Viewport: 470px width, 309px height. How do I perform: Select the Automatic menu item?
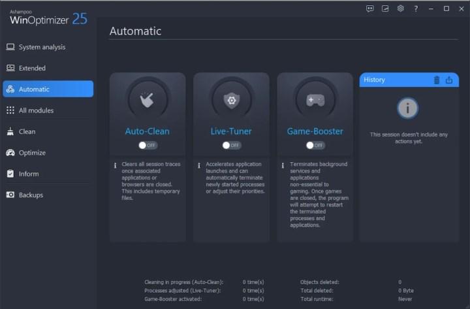click(x=48, y=89)
